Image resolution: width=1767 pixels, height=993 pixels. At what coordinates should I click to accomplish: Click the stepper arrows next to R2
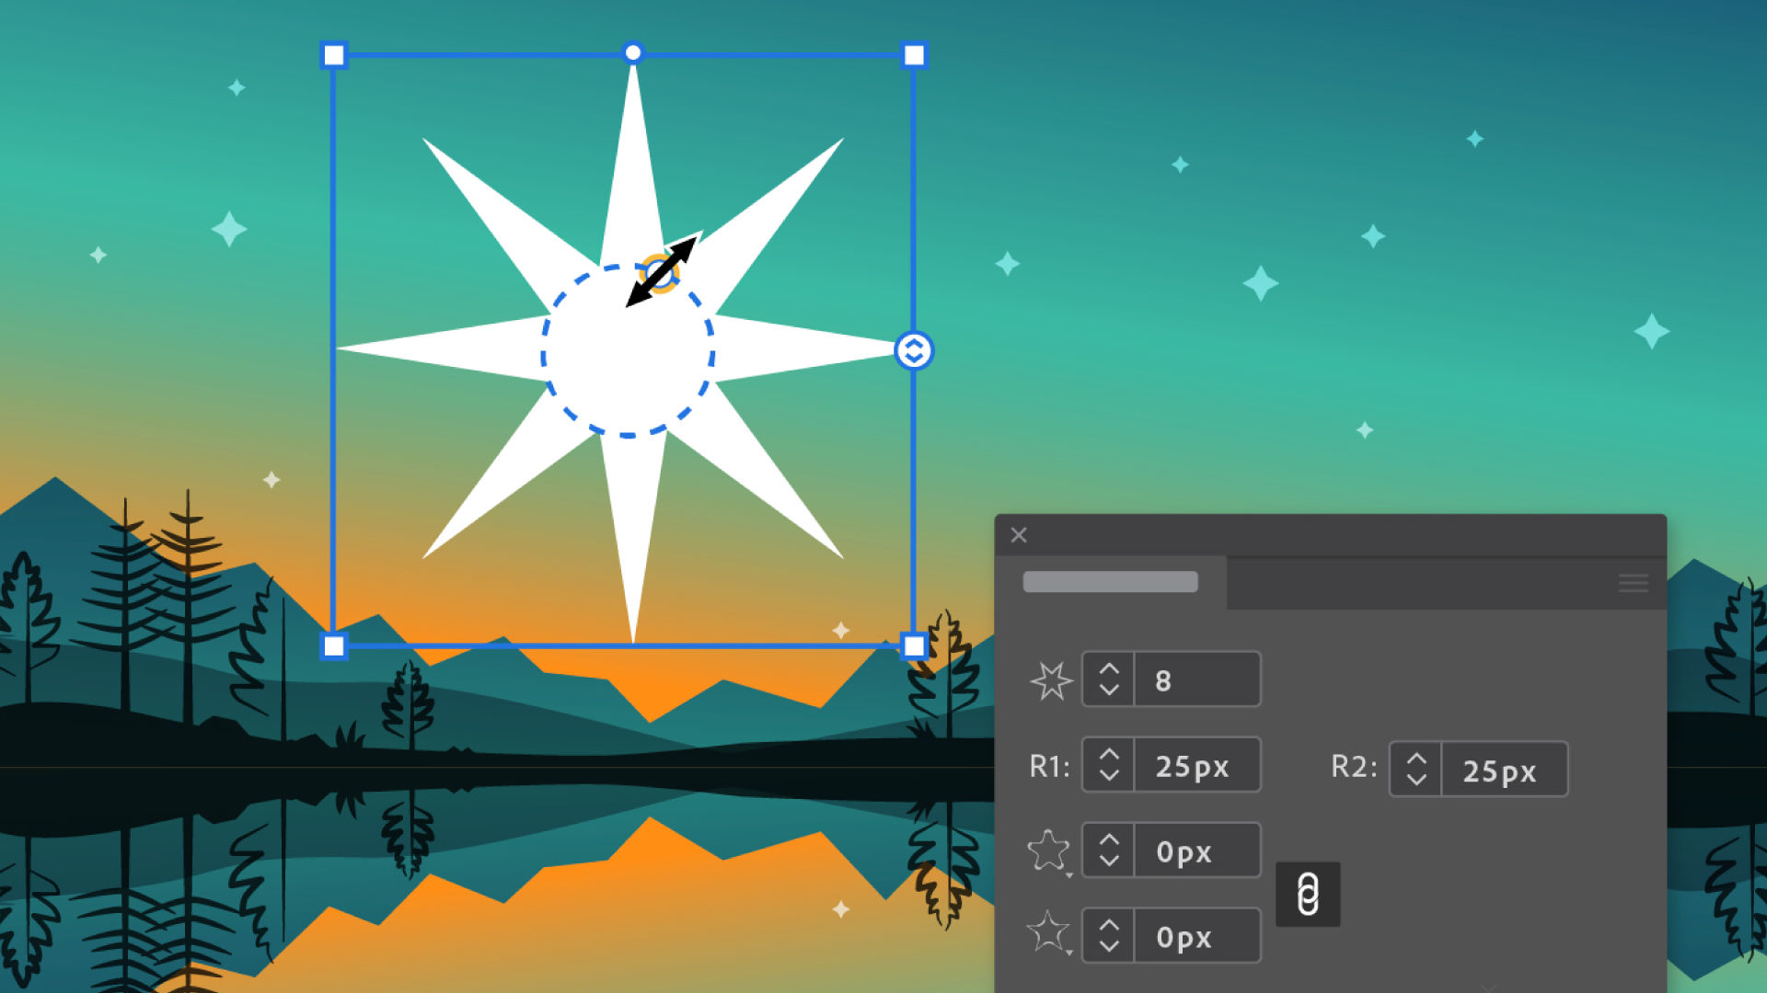pos(1415,770)
